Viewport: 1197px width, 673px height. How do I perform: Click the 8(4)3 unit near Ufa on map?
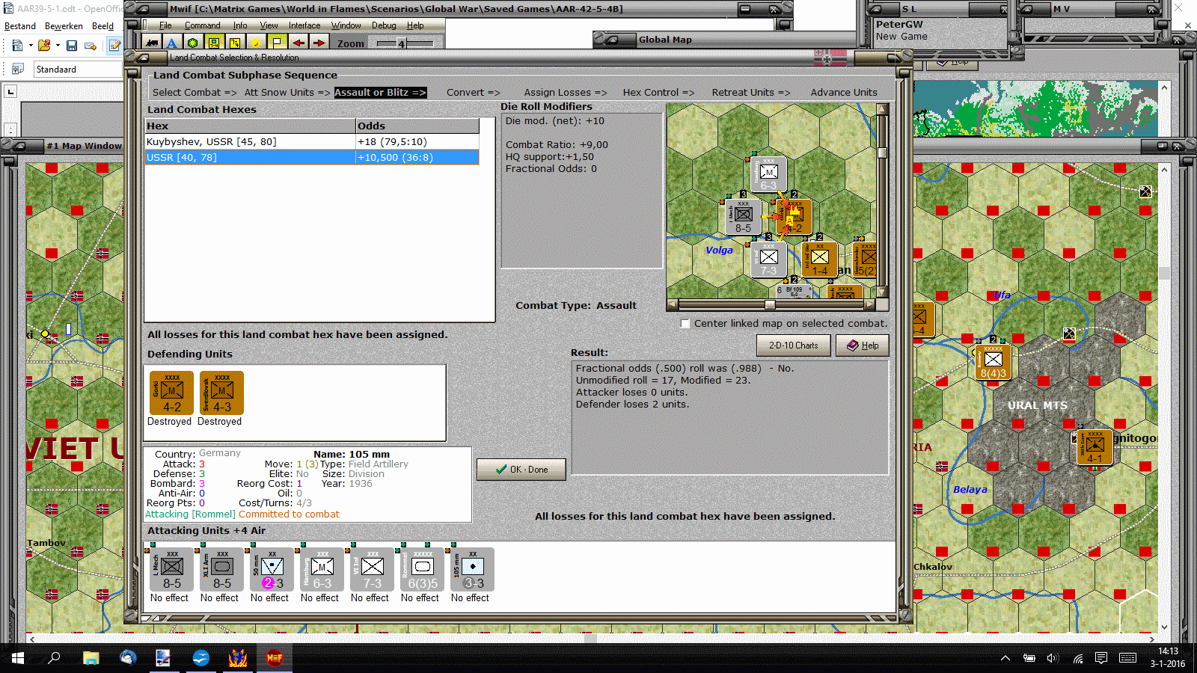993,362
